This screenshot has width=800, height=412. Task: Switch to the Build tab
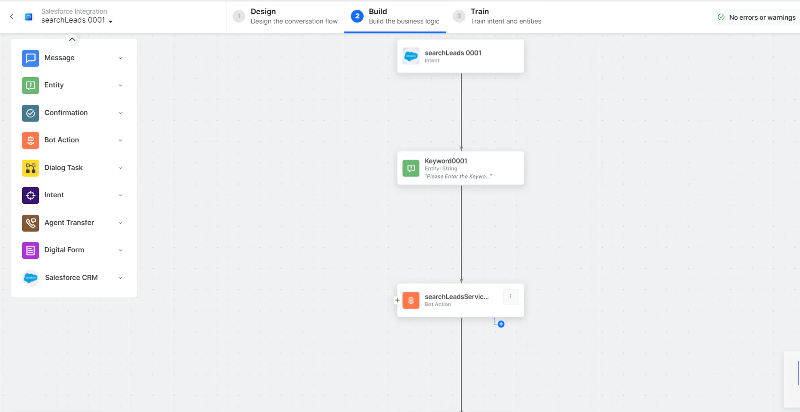(395, 16)
